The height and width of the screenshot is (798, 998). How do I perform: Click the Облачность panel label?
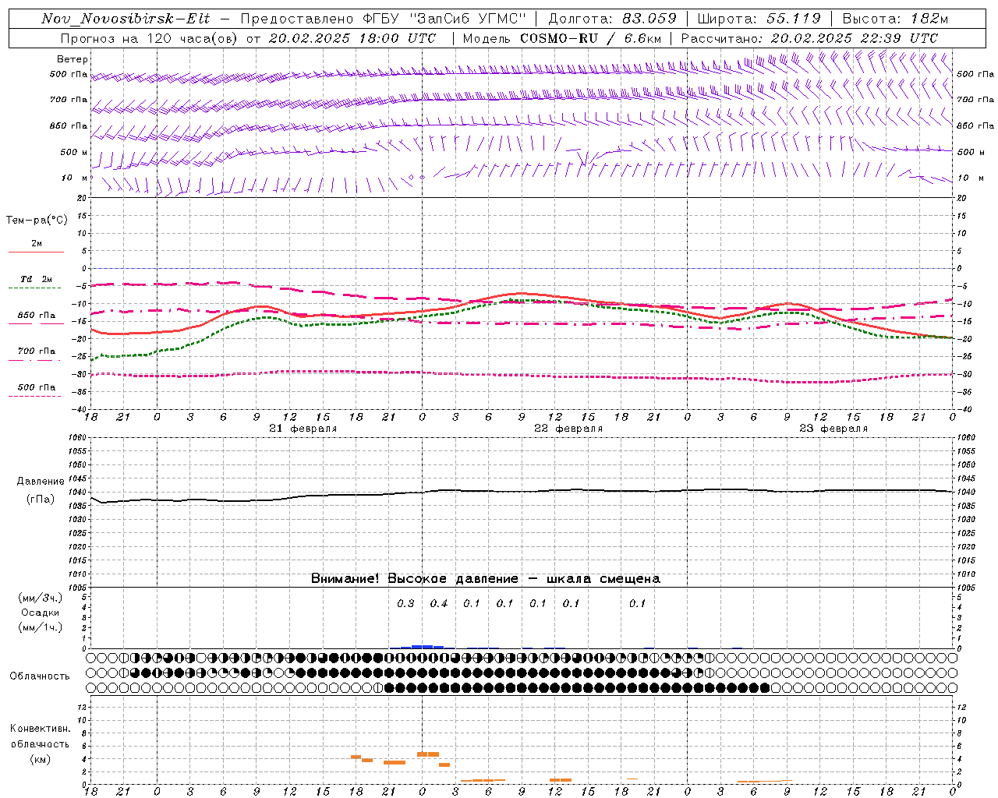(x=40, y=676)
